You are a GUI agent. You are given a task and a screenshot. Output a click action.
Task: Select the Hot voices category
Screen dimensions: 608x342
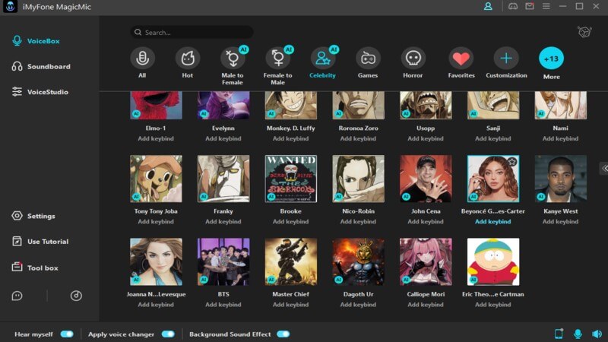click(188, 63)
